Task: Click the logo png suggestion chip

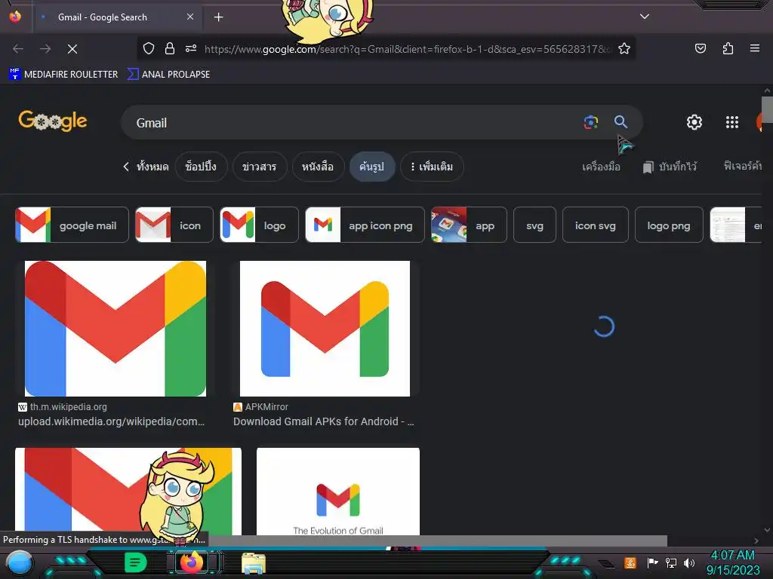Action: (669, 225)
